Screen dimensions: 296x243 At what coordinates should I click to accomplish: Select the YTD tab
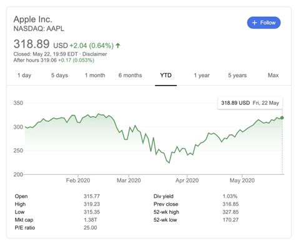click(x=165, y=76)
